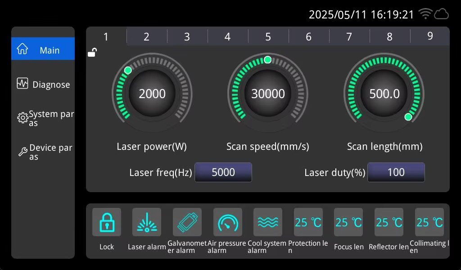Switch to preset tab 2

(146, 37)
